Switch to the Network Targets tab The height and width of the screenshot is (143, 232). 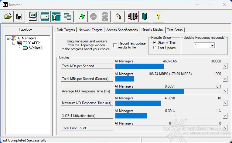(x=90, y=30)
